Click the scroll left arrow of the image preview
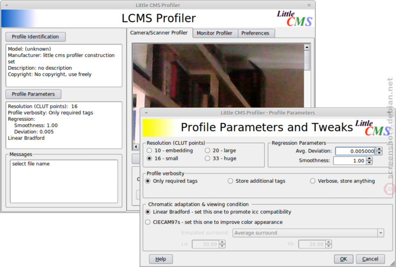396x267 pixels. pyautogui.click(x=136, y=147)
